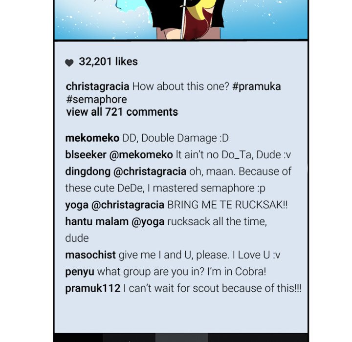352x342 pixels.
Task: Open the hantu malam commenter profile
Action: [x=96, y=221]
